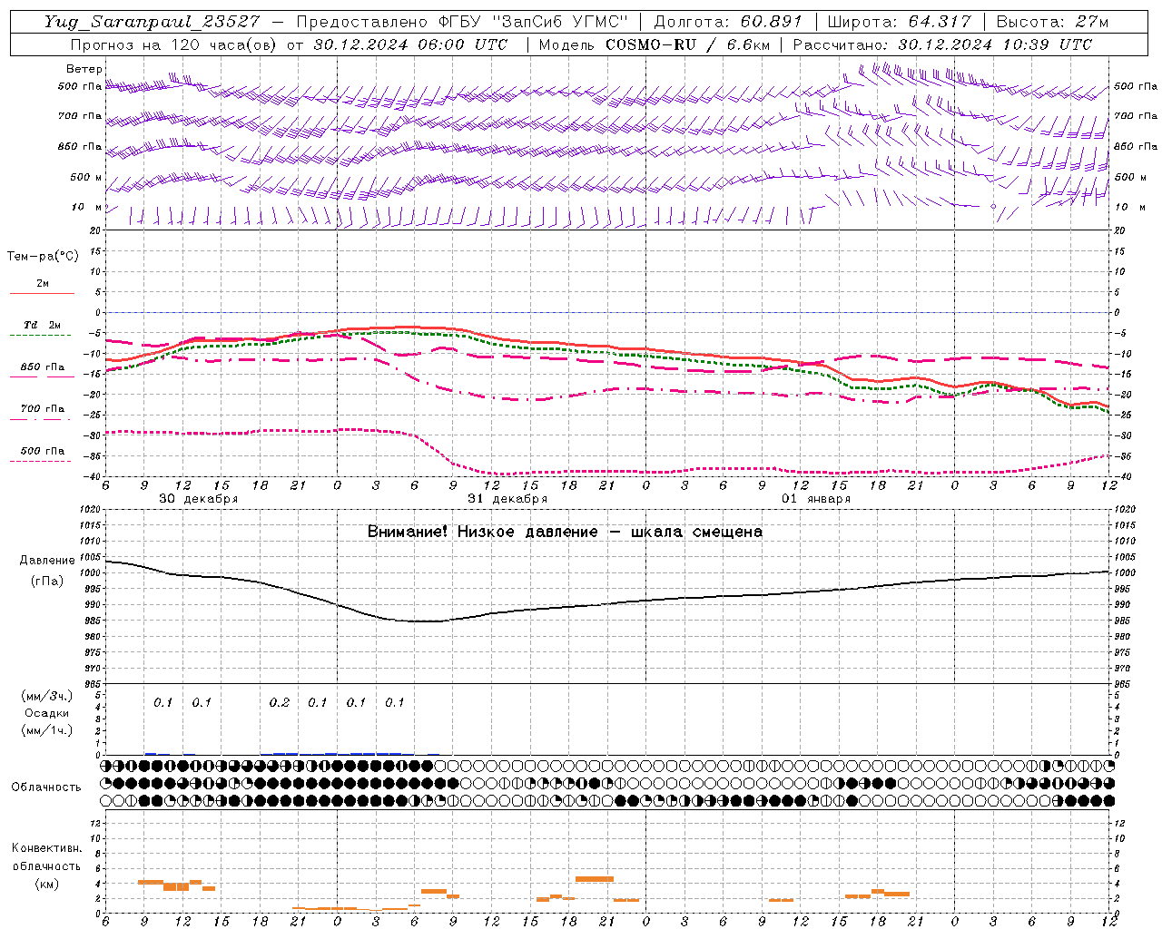Viewport: 1162px width, 929px height.
Task: Click the Конвективн. облачность label
Action: 46,856
